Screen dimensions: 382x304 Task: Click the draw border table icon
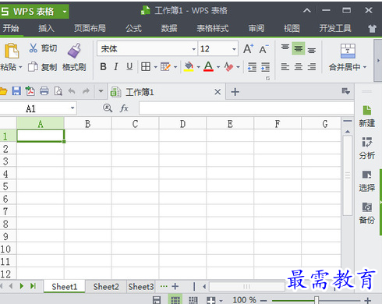[165, 67]
